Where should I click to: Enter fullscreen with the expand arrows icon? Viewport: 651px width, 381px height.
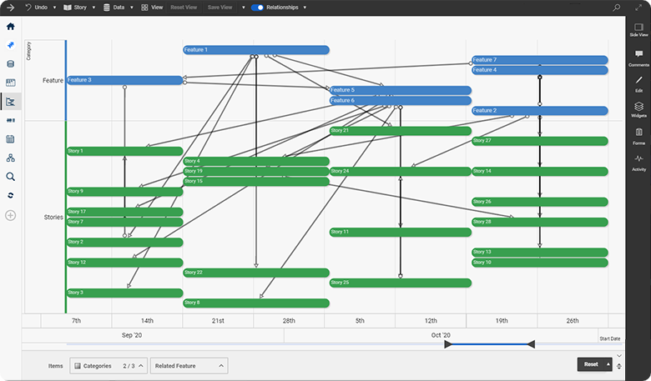click(x=639, y=8)
